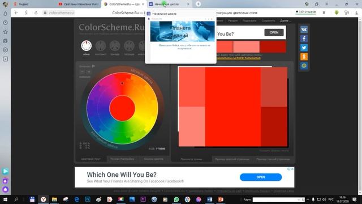Click the Yandex home button in toolbar
This screenshot has height=204, width=362.
point(27,12)
